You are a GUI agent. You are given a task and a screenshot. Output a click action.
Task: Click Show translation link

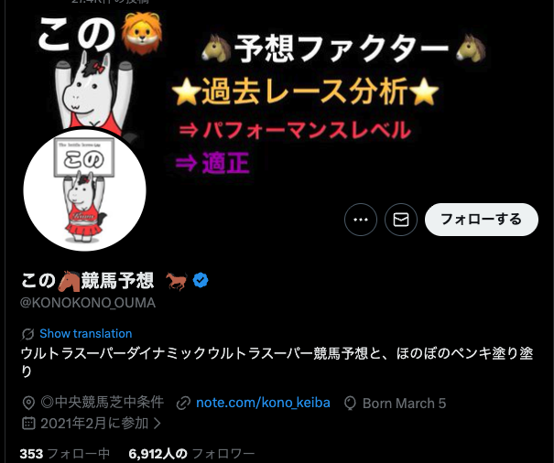(x=86, y=333)
